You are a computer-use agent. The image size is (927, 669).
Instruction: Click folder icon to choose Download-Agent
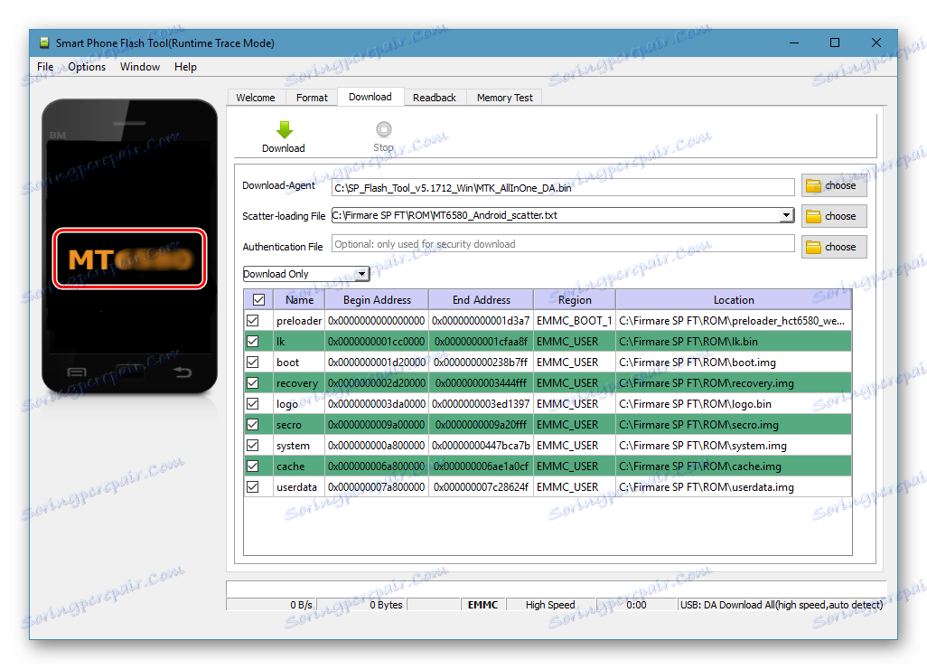pyautogui.click(x=813, y=185)
